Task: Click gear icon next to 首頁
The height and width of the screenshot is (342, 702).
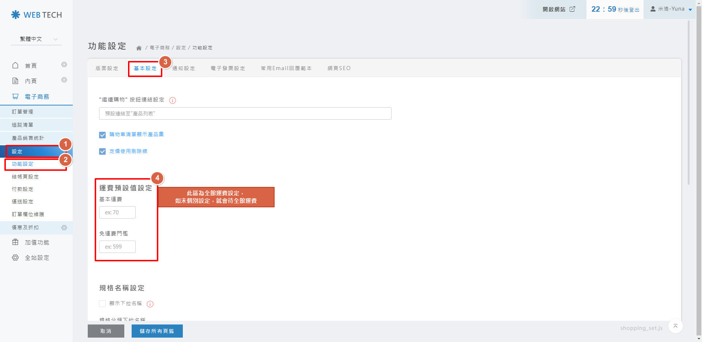Action: point(64,65)
